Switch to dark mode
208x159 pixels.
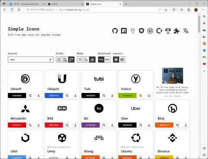coord(86,60)
